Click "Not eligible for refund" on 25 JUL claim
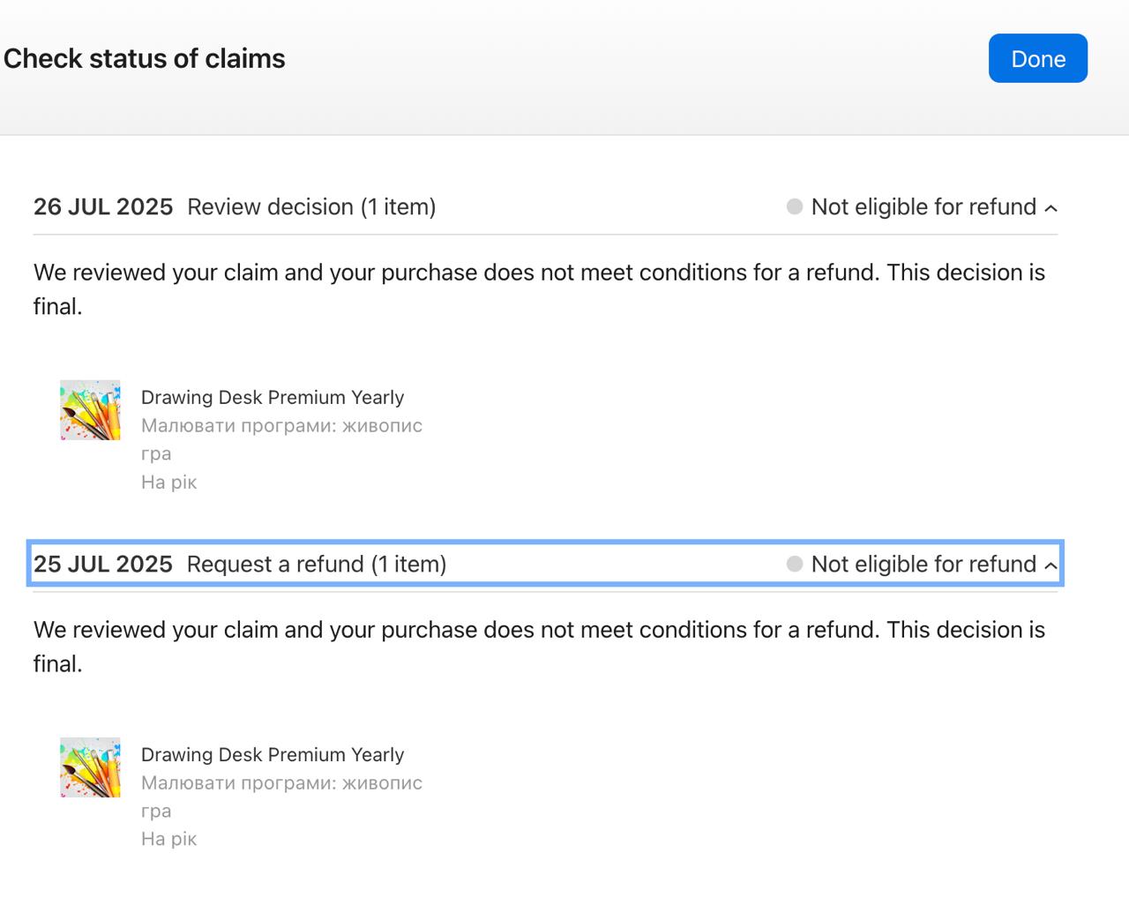The width and height of the screenshot is (1129, 898). tap(923, 564)
